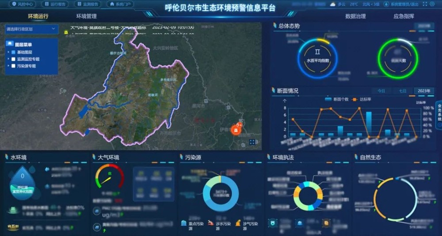Click the map extent icon at bottom-right
This screenshot has height=236, width=442.
click(252, 142)
